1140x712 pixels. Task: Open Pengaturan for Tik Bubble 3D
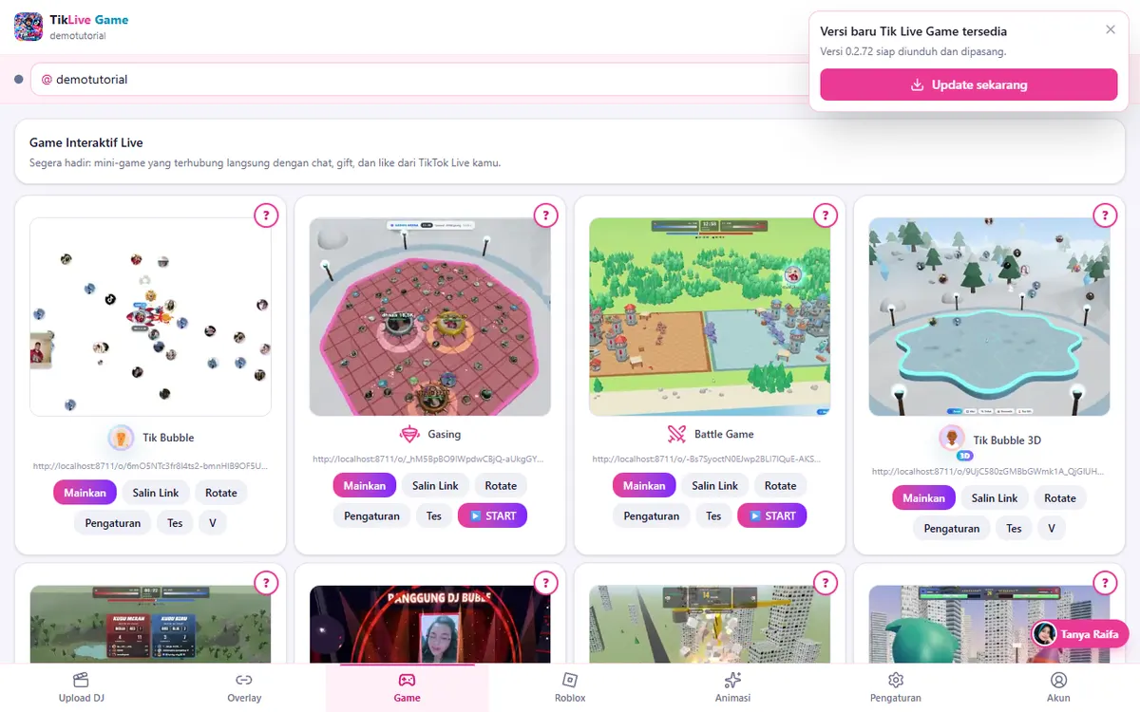click(x=952, y=528)
